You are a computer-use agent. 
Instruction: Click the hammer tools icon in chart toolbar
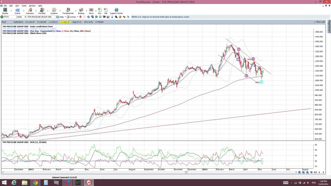coord(104,17)
